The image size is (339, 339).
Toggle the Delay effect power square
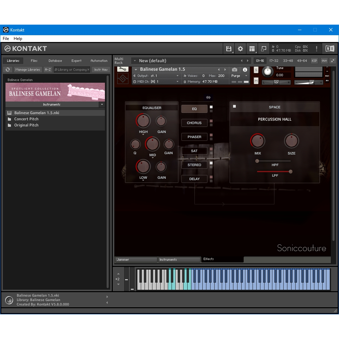211,177
